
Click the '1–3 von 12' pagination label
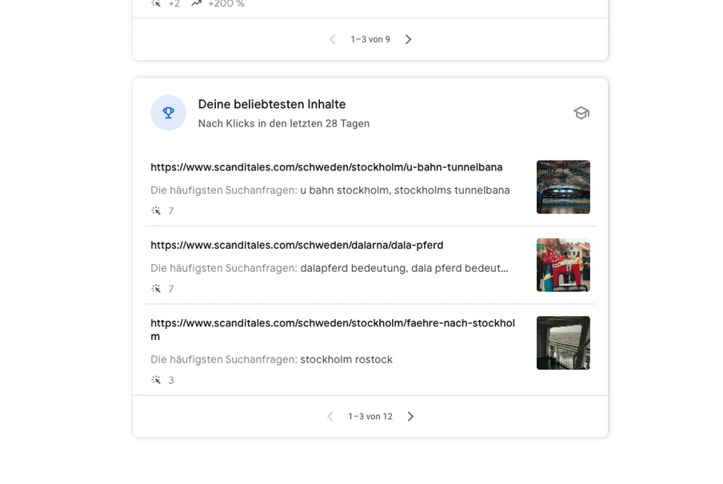pyautogui.click(x=370, y=417)
